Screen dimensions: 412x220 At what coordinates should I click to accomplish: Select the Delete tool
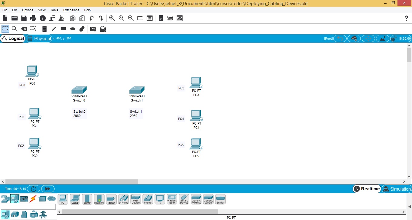pos(24,29)
